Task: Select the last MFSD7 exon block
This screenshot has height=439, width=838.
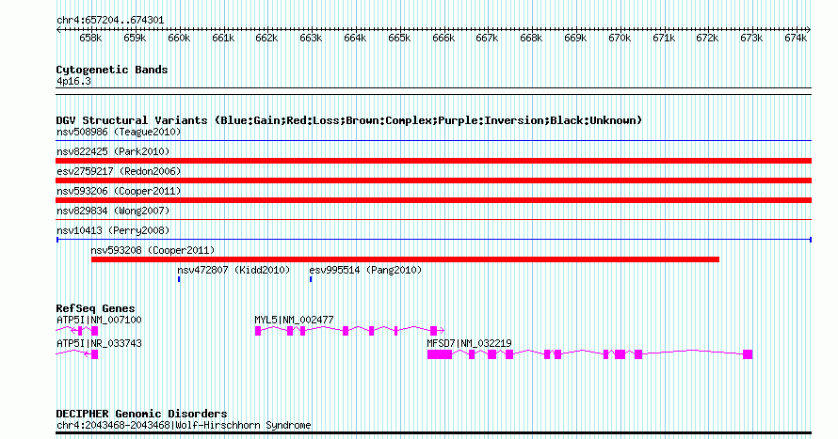Action: point(748,354)
